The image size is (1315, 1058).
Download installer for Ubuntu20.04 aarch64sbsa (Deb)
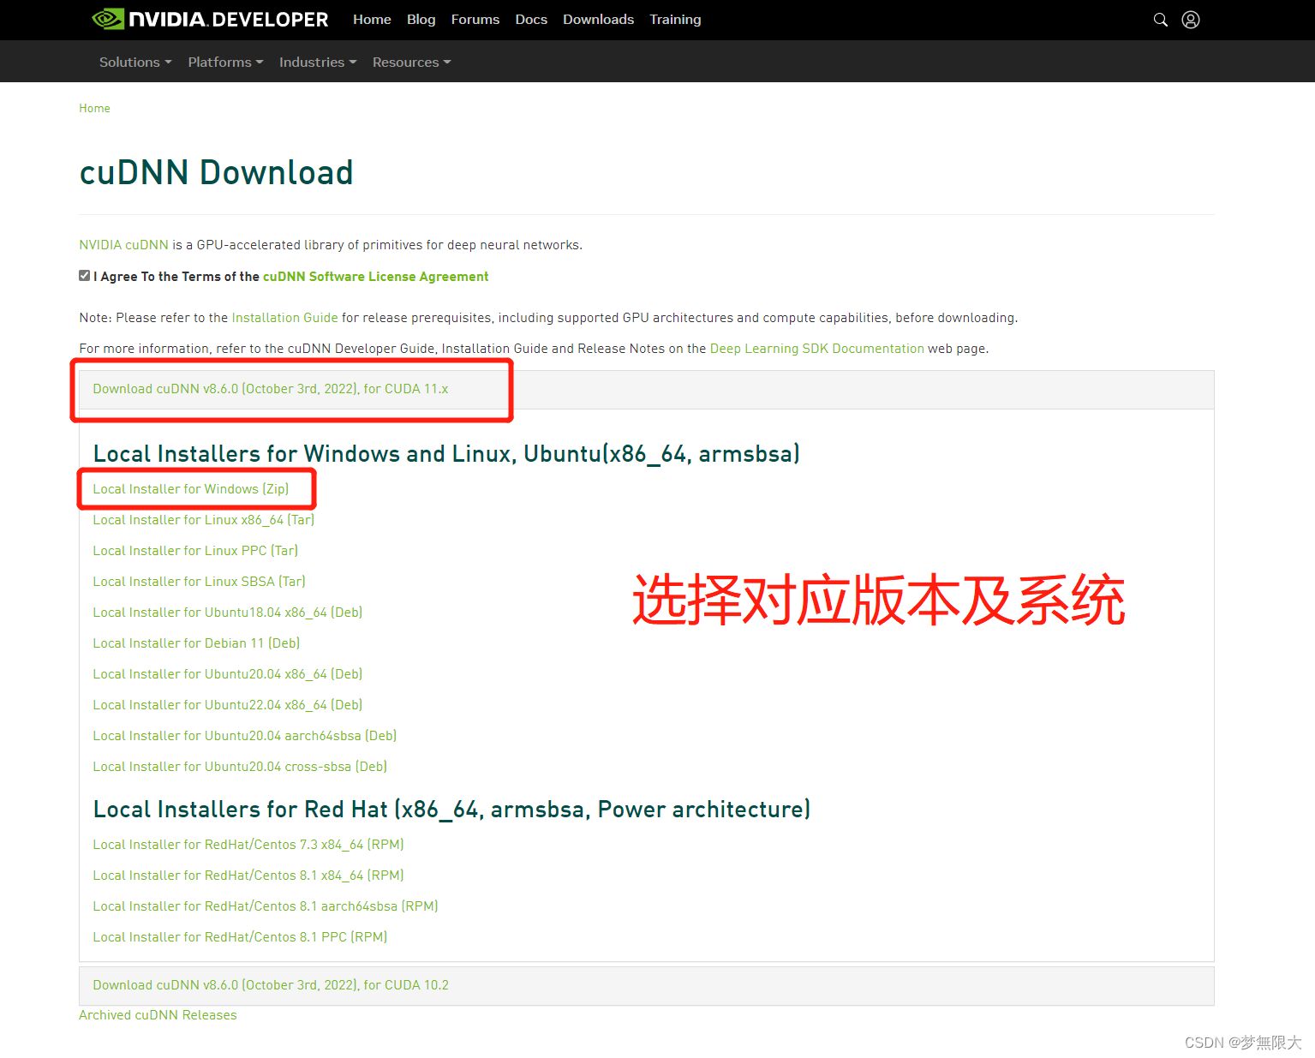(245, 736)
